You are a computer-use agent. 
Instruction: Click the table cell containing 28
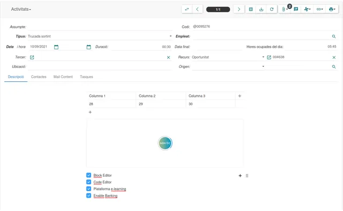111,104
